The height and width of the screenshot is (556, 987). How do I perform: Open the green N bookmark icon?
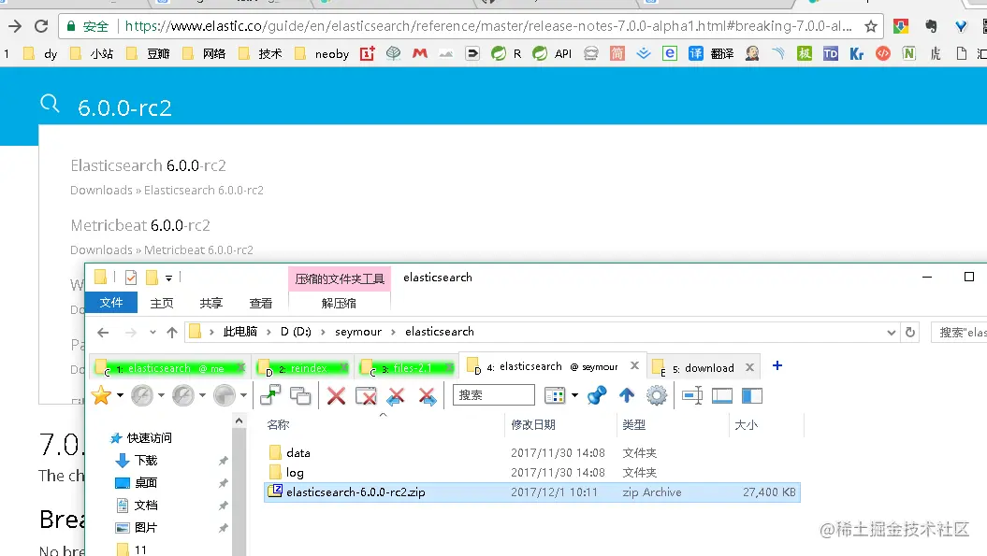909,53
